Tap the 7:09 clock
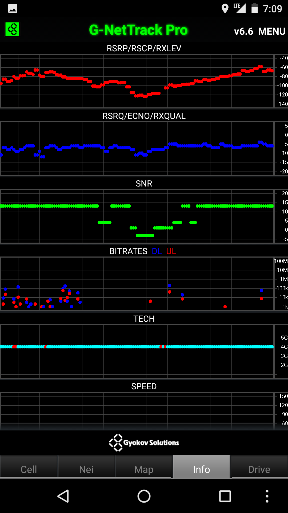The image size is (288, 513). tap(273, 9)
